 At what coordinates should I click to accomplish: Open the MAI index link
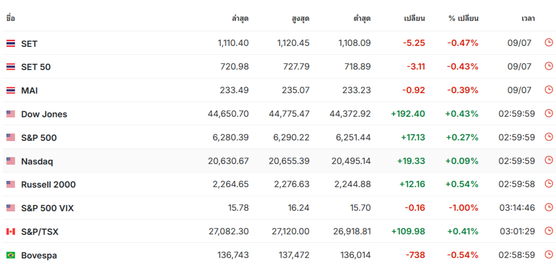click(29, 91)
